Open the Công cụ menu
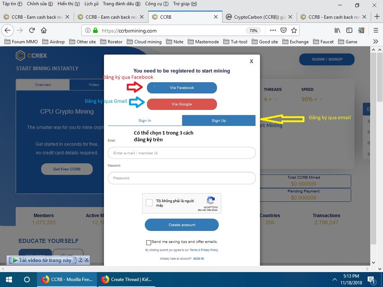The image size is (383, 287). pyautogui.click(x=157, y=4)
